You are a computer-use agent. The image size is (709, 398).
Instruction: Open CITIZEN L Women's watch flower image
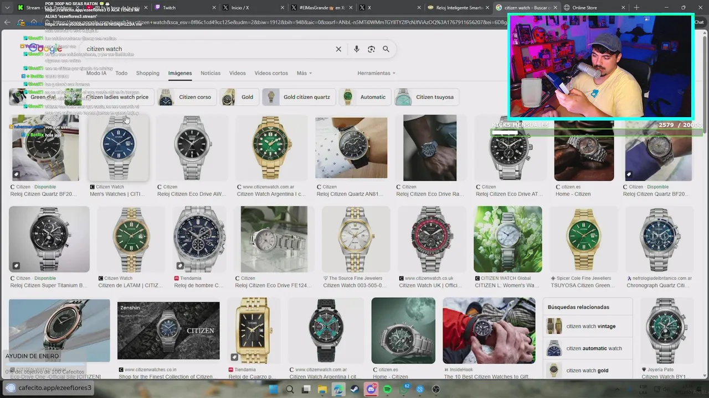[x=508, y=239]
